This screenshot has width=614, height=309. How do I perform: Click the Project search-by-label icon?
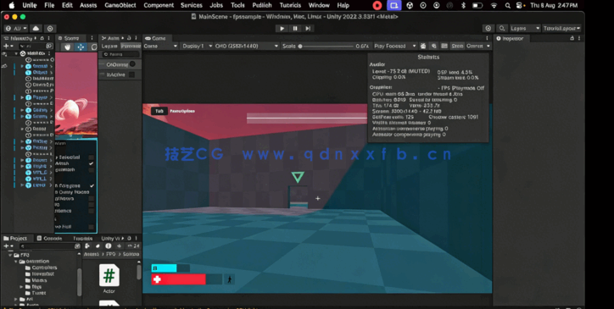[x=98, y=246]
